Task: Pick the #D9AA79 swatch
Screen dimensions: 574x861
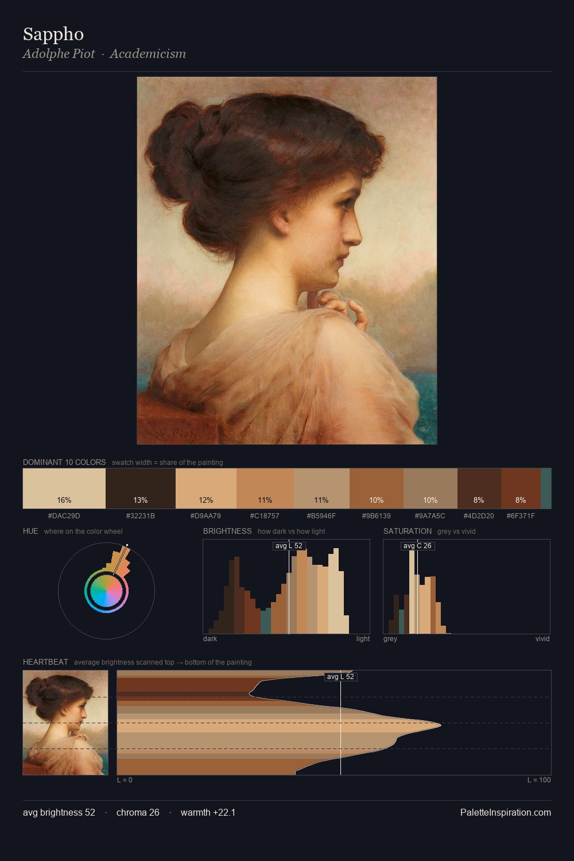Action: 206,488
